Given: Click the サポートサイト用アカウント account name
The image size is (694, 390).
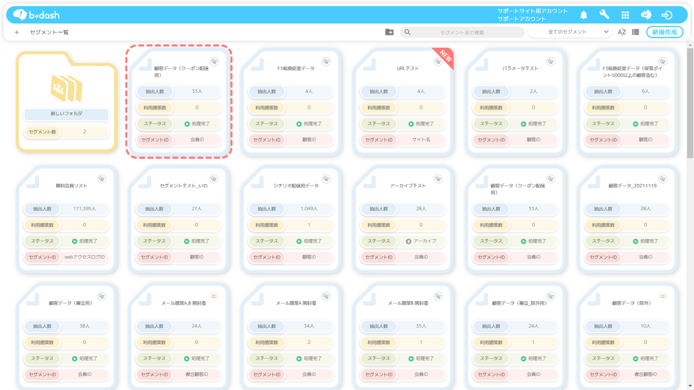Looking at the screenshot, I should 533,11.
